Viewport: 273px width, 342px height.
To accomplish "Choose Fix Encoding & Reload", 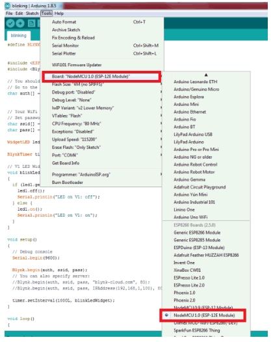I will pos(101,38).
